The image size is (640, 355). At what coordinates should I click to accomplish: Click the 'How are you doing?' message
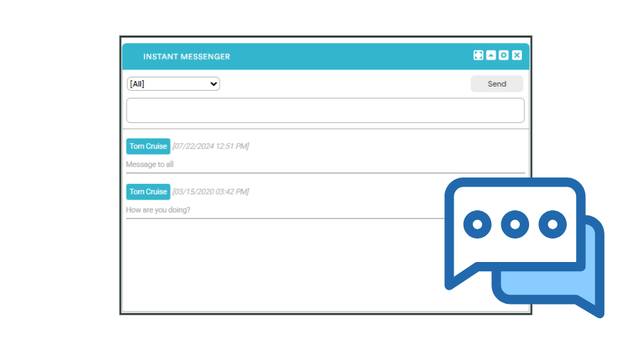(158, 210)
